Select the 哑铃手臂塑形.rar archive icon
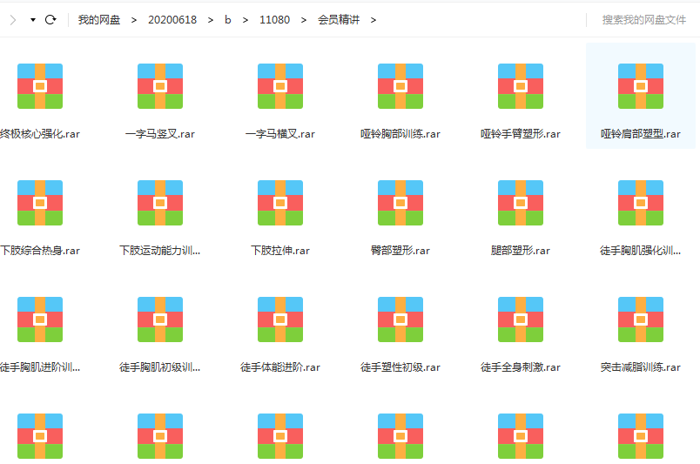This screenshot has width=700, height=464. pyautogui.click(x=521, y=86)
